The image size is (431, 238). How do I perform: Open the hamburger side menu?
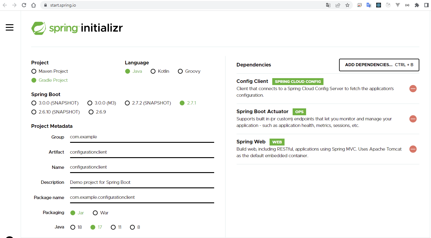pos(10,28)
